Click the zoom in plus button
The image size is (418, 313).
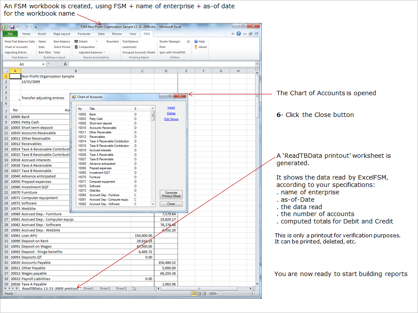point(253,293)
